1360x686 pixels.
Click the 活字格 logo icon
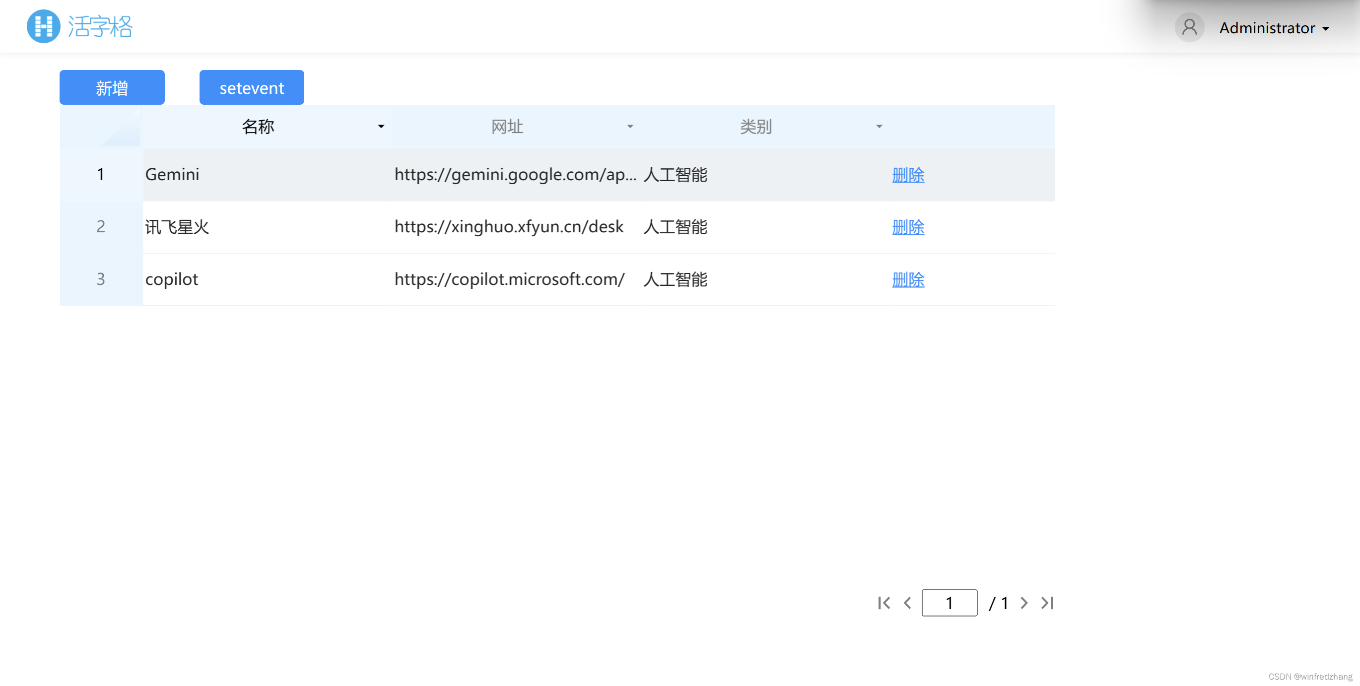[43, 26]
